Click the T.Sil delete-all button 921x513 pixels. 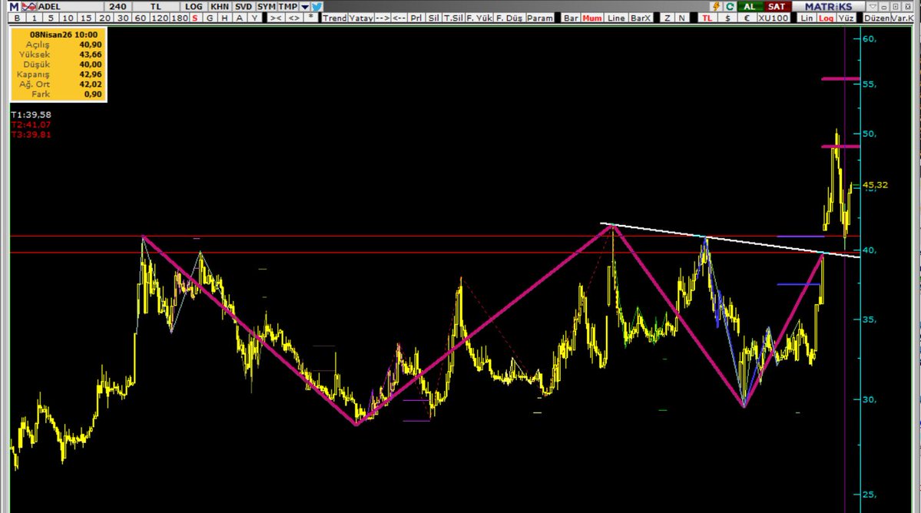point(453,18)
